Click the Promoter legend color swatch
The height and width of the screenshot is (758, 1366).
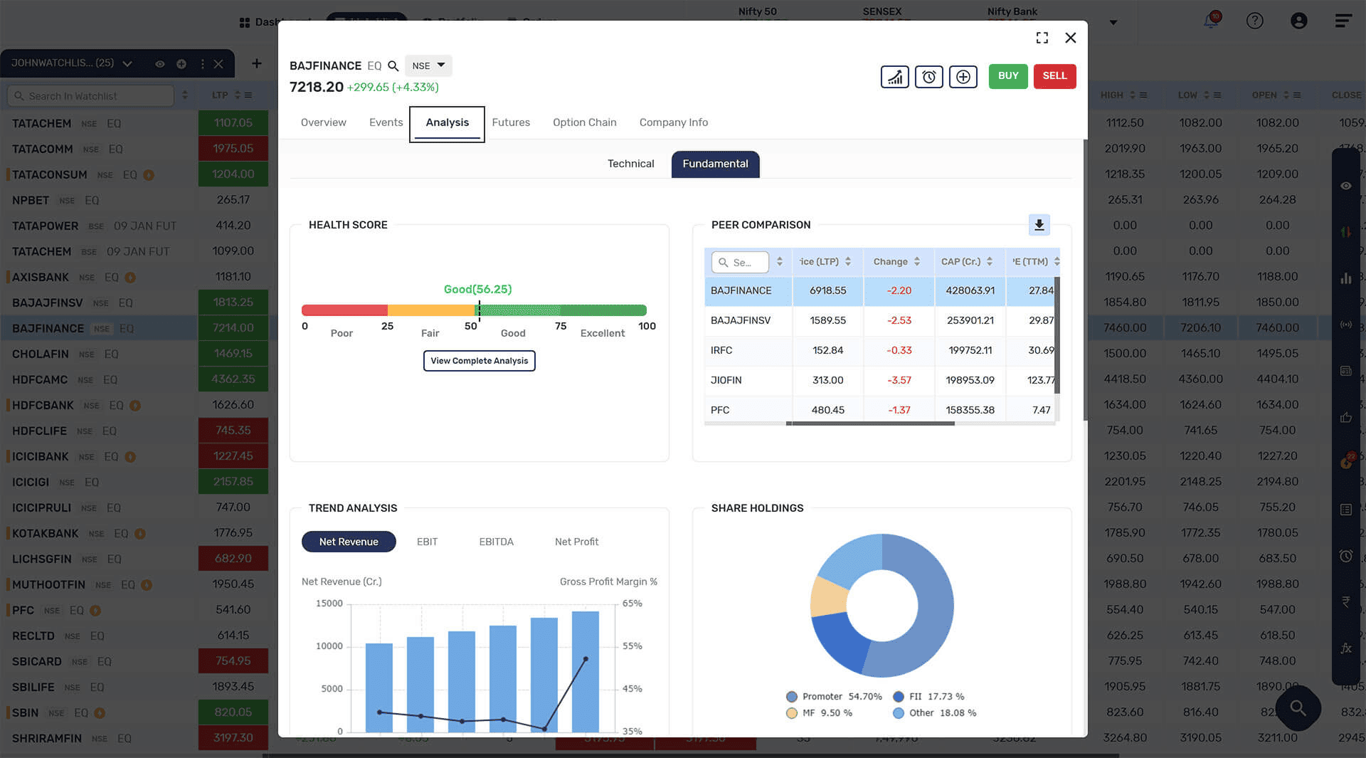pos(791,697)
